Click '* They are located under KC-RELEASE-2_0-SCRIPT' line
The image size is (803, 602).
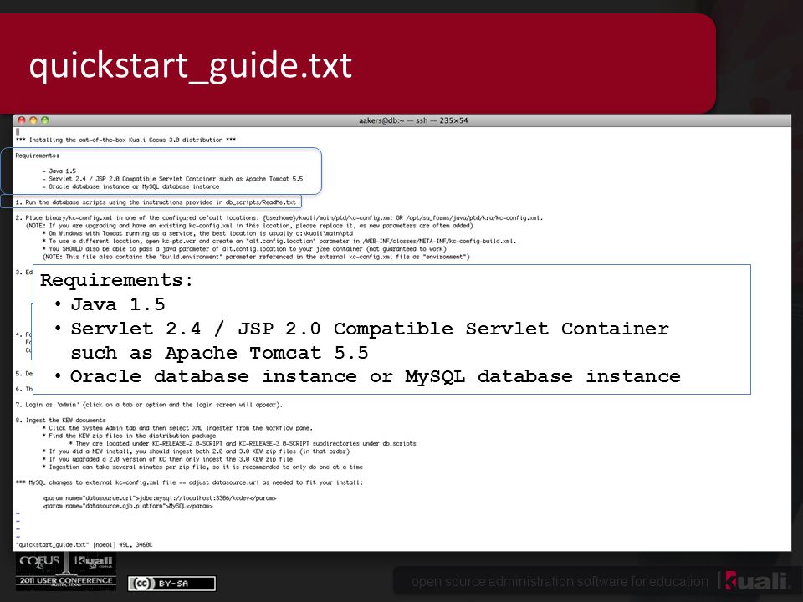click(243, 443)
